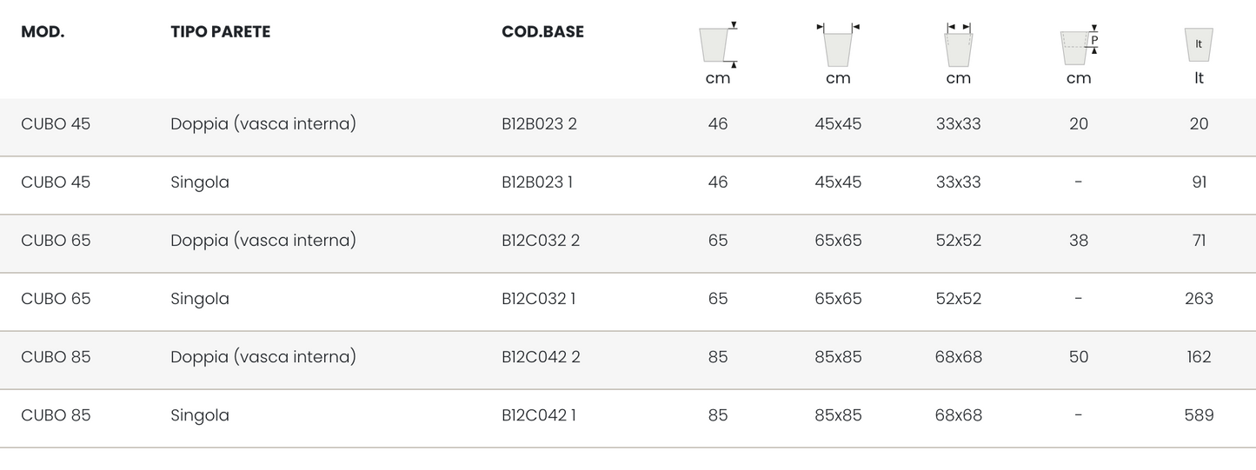
Task: Click the pot height dimension icon
Action: (718, 45)
